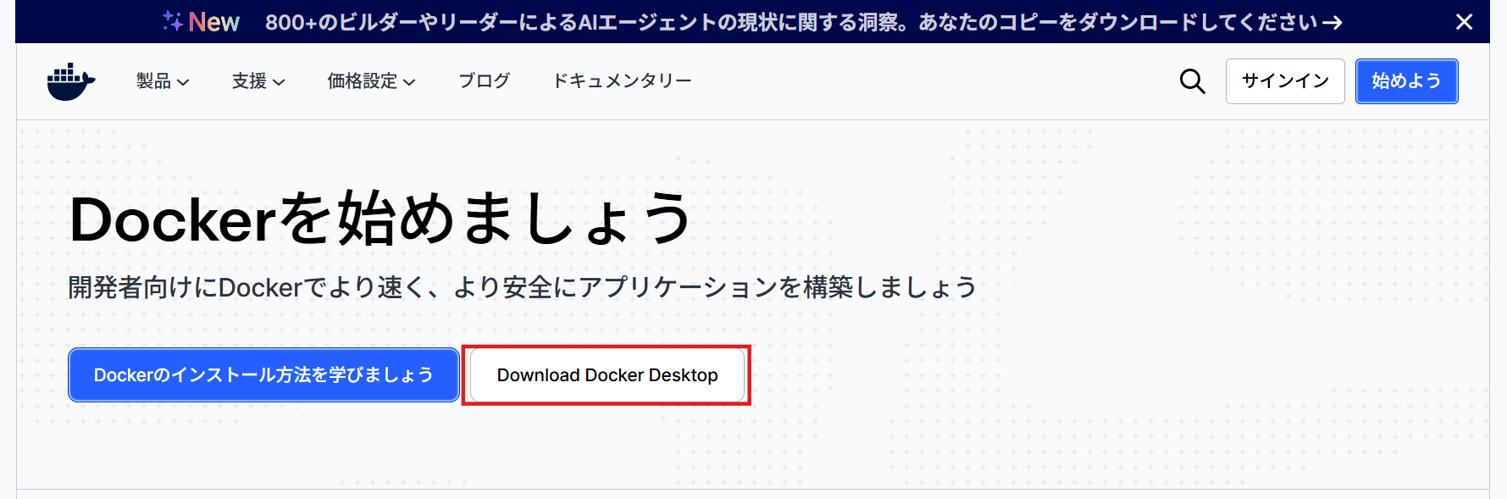The height and width of the screenshot is (499, 1507).
Task: Expand the 支援 menu
Action: point(258,81)
